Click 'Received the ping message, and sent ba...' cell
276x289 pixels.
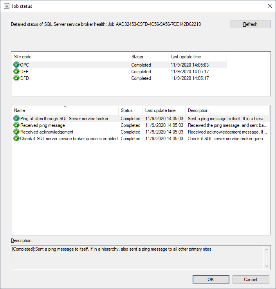pyautogui.click(x=227, y=125)
